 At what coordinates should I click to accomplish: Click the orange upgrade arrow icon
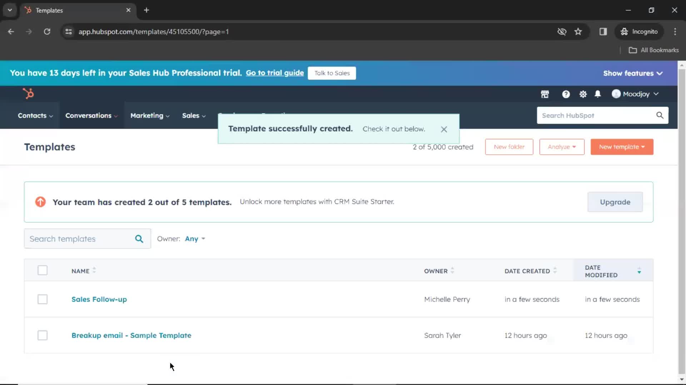tap(40, 202)
